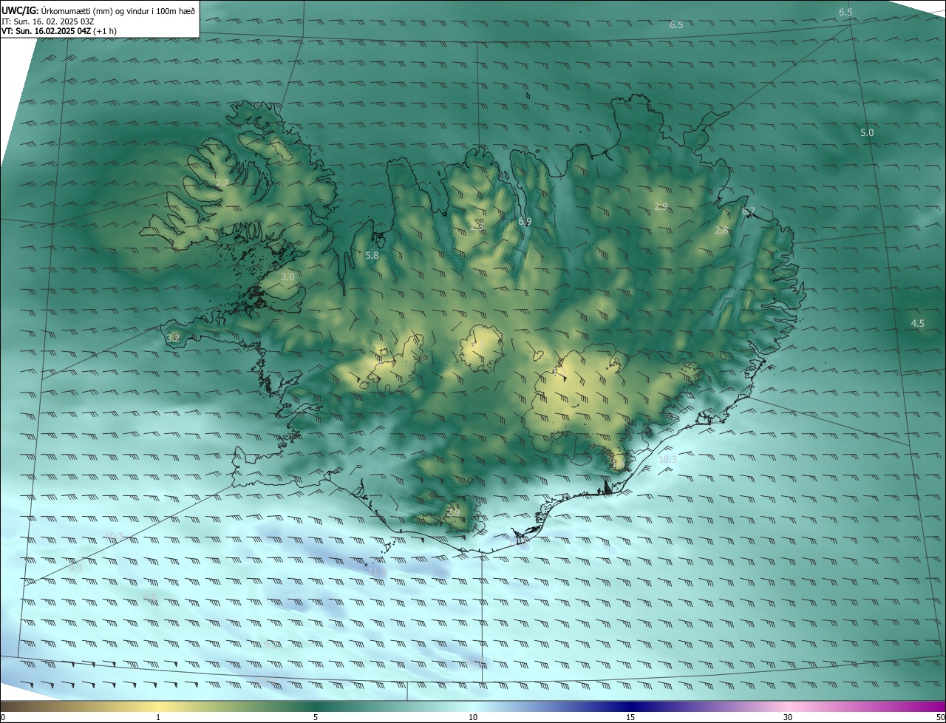Click the 30 tick label on the color scale
Viewport: 946px width, 723px height.
click(x=788, y=717)
